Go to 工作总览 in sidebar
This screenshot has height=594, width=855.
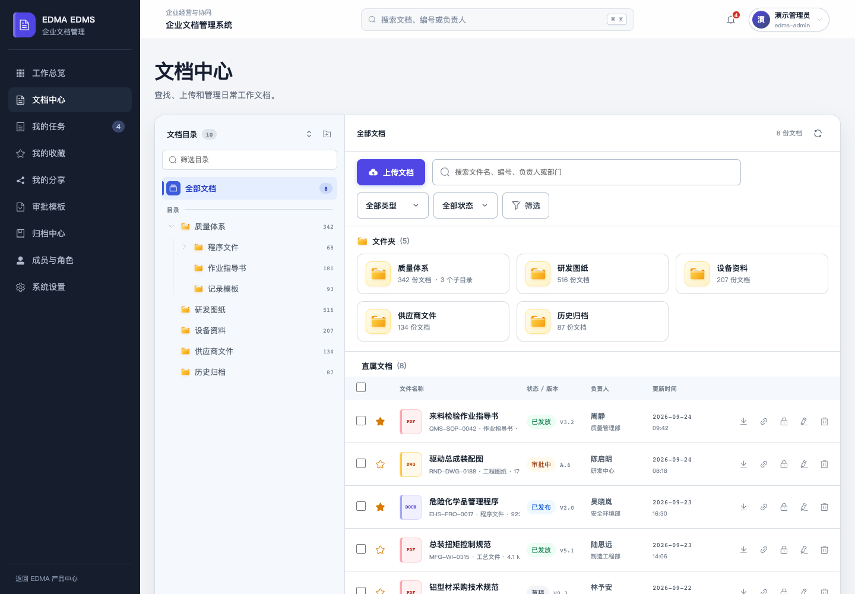(x=70, y=73)
